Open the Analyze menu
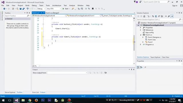 (72, 5)
